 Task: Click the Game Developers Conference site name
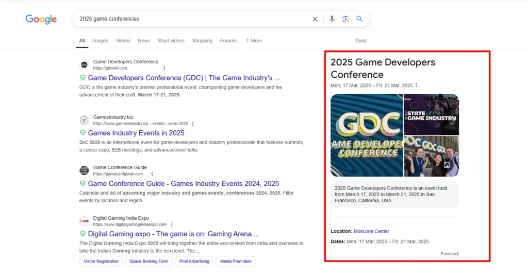coord(126,62)
